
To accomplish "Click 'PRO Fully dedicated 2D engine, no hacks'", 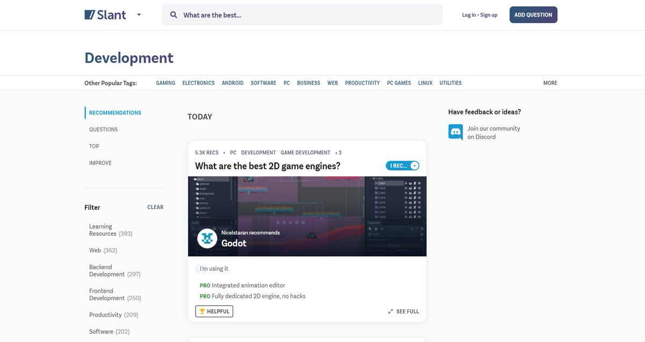I will [x=253, y=296].
